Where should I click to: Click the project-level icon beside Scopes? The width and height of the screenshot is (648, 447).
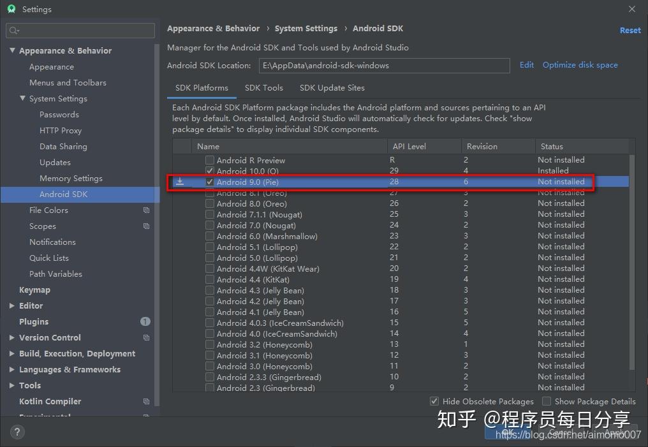[x=146, y=226]
